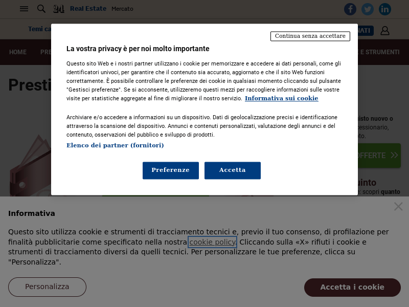Viewport: 409px width, 307px height.
Task: Open the cookie policy link
Action: [x=212, y=242]
